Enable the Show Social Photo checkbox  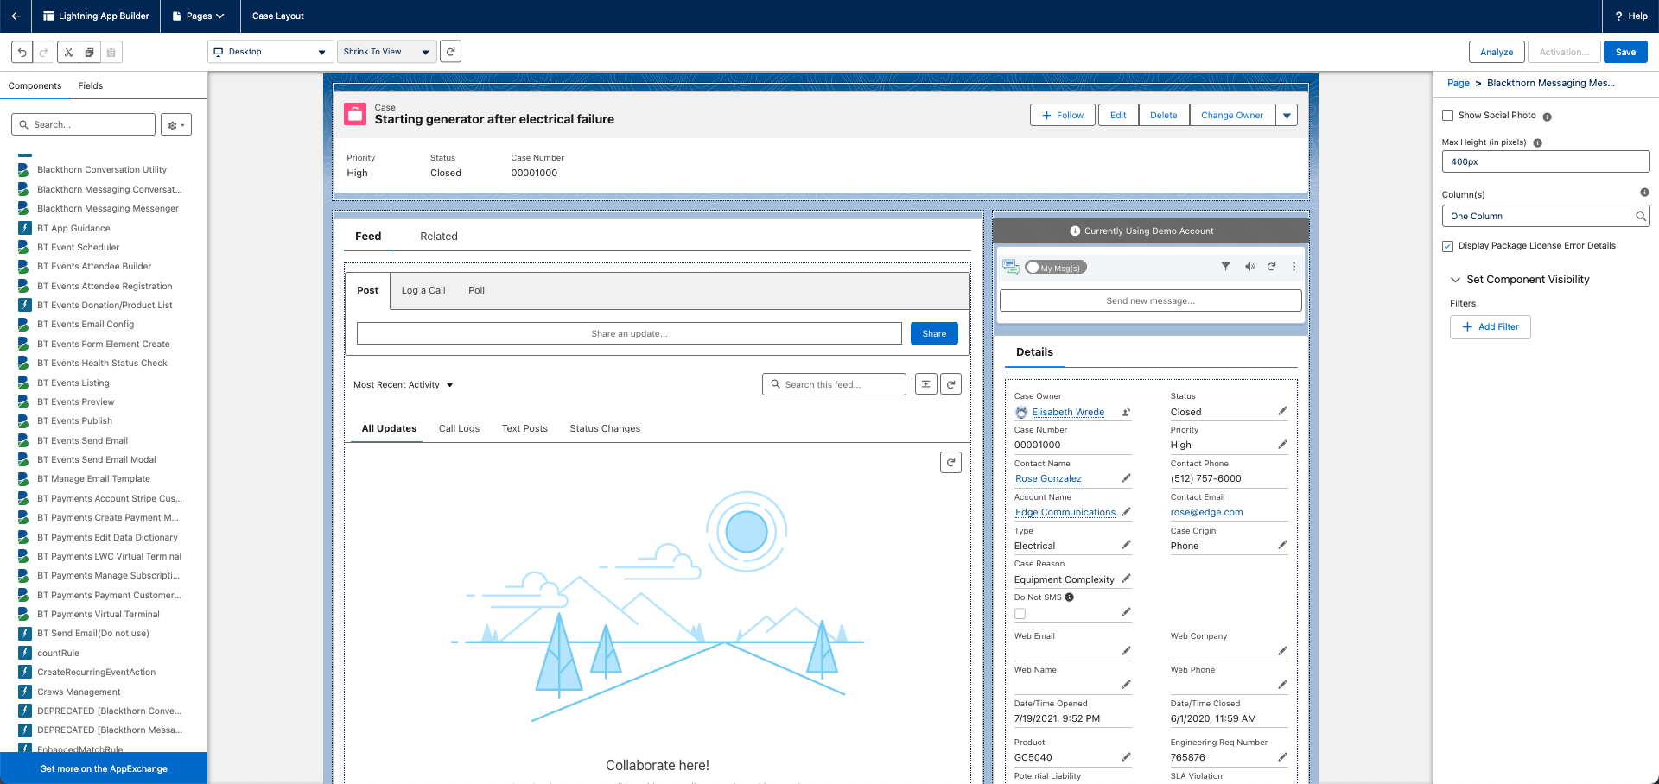1447,116
